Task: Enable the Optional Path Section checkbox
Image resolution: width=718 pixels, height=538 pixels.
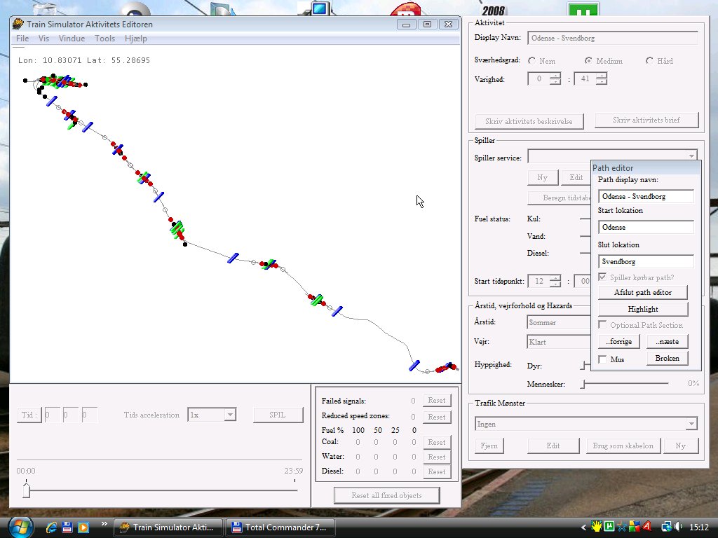Action: pyautogui.click(x=602, y=325)
